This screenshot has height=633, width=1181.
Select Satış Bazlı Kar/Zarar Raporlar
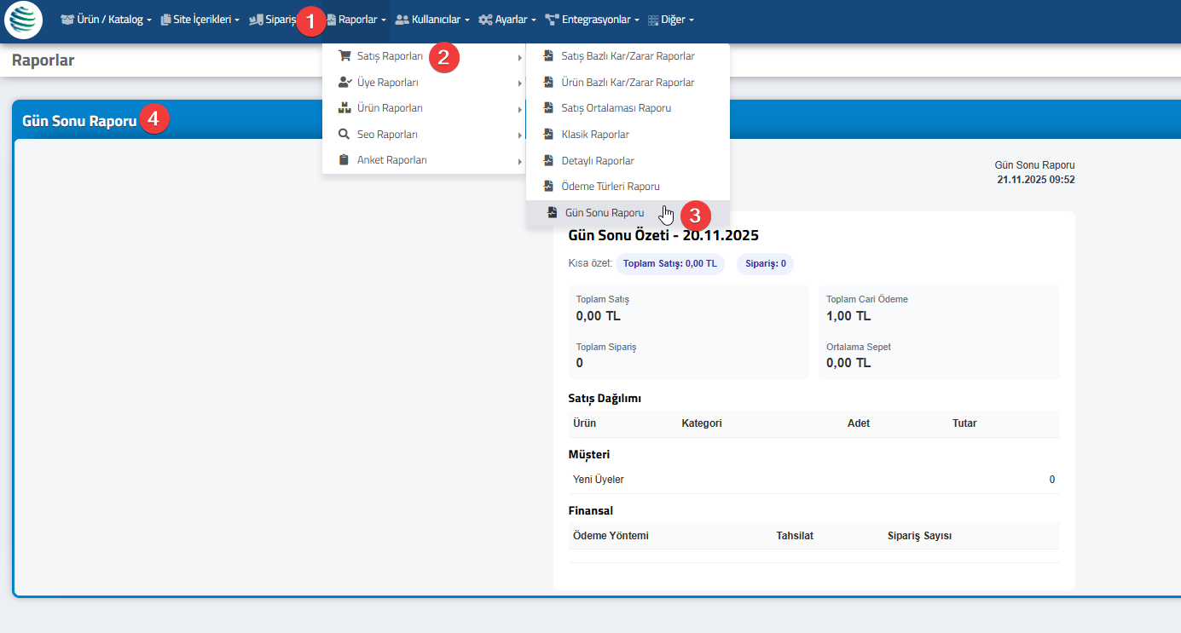point(628,56)
